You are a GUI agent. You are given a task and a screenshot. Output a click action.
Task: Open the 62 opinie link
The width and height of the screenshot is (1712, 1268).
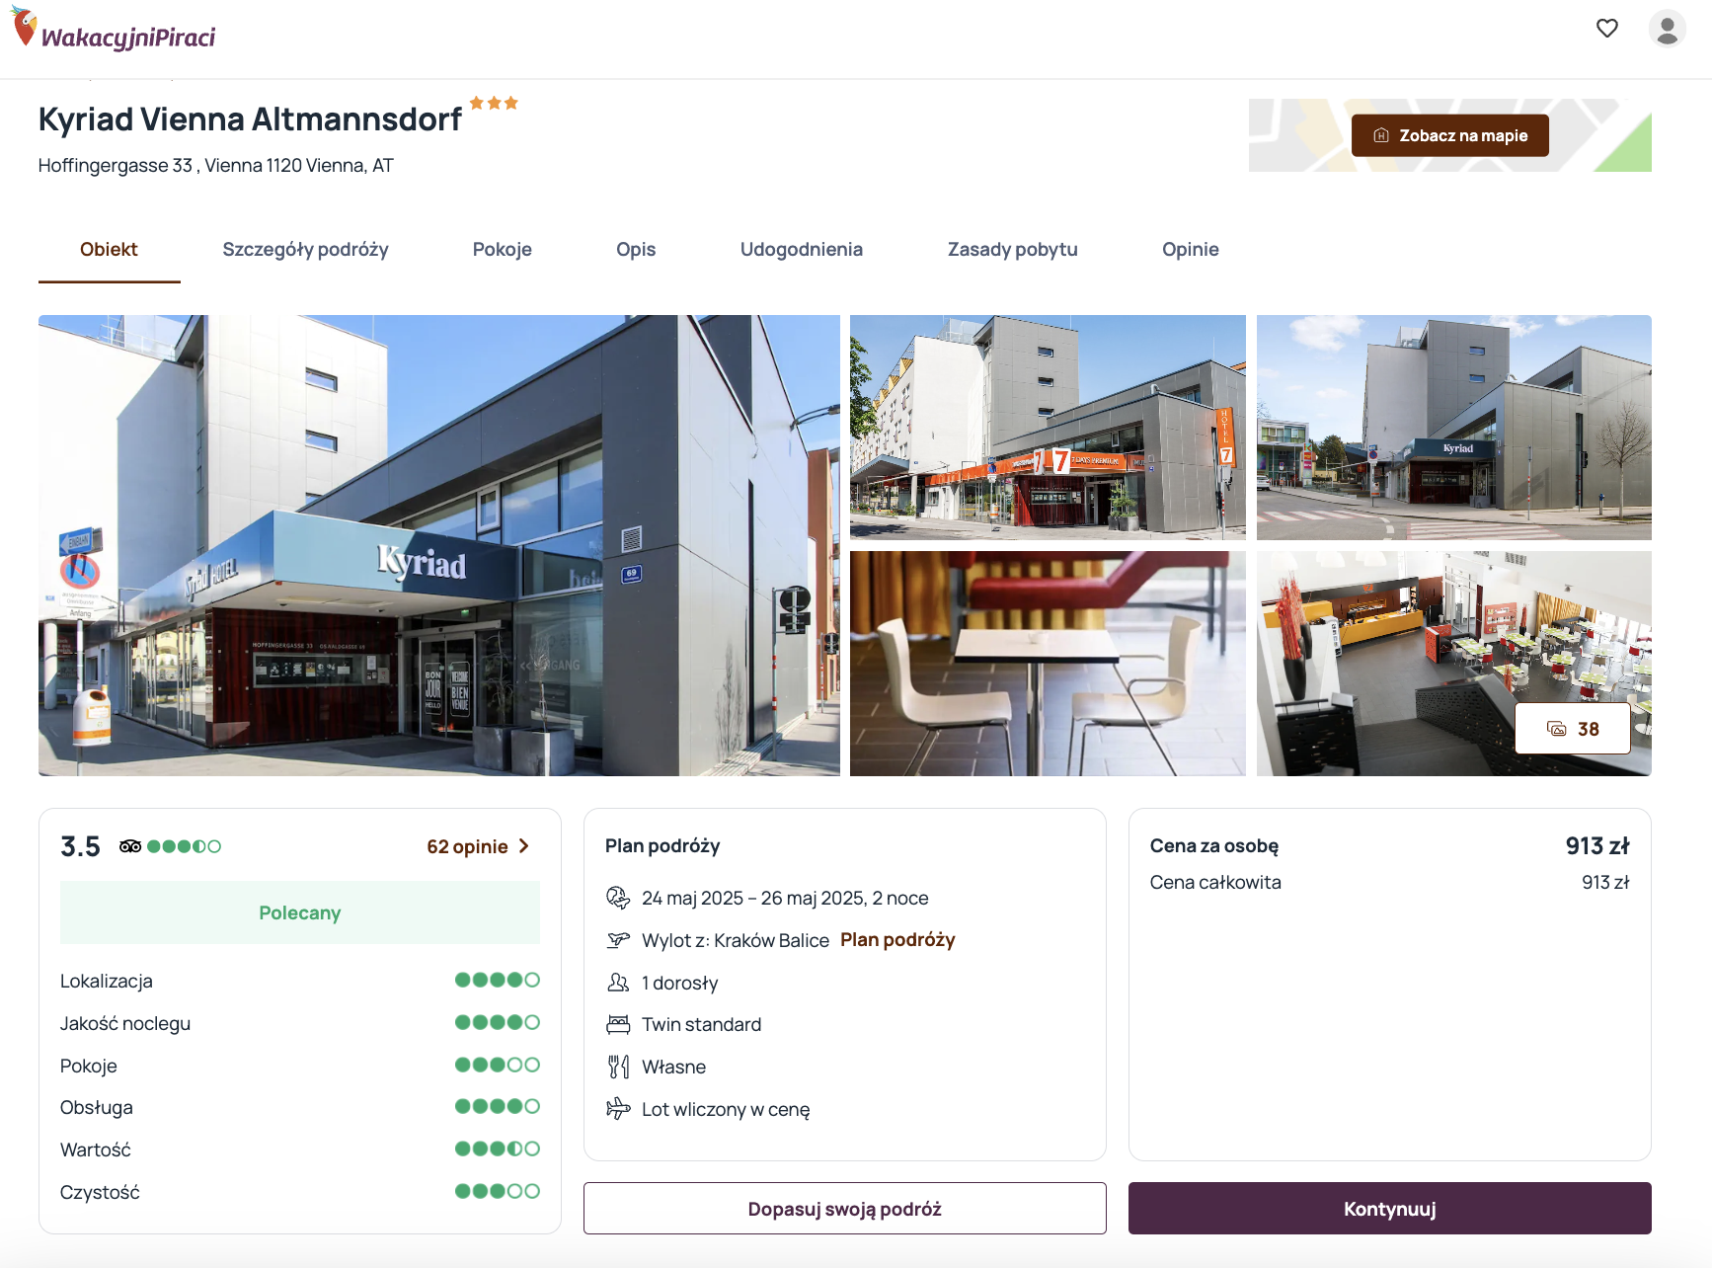tap(467, 846)
